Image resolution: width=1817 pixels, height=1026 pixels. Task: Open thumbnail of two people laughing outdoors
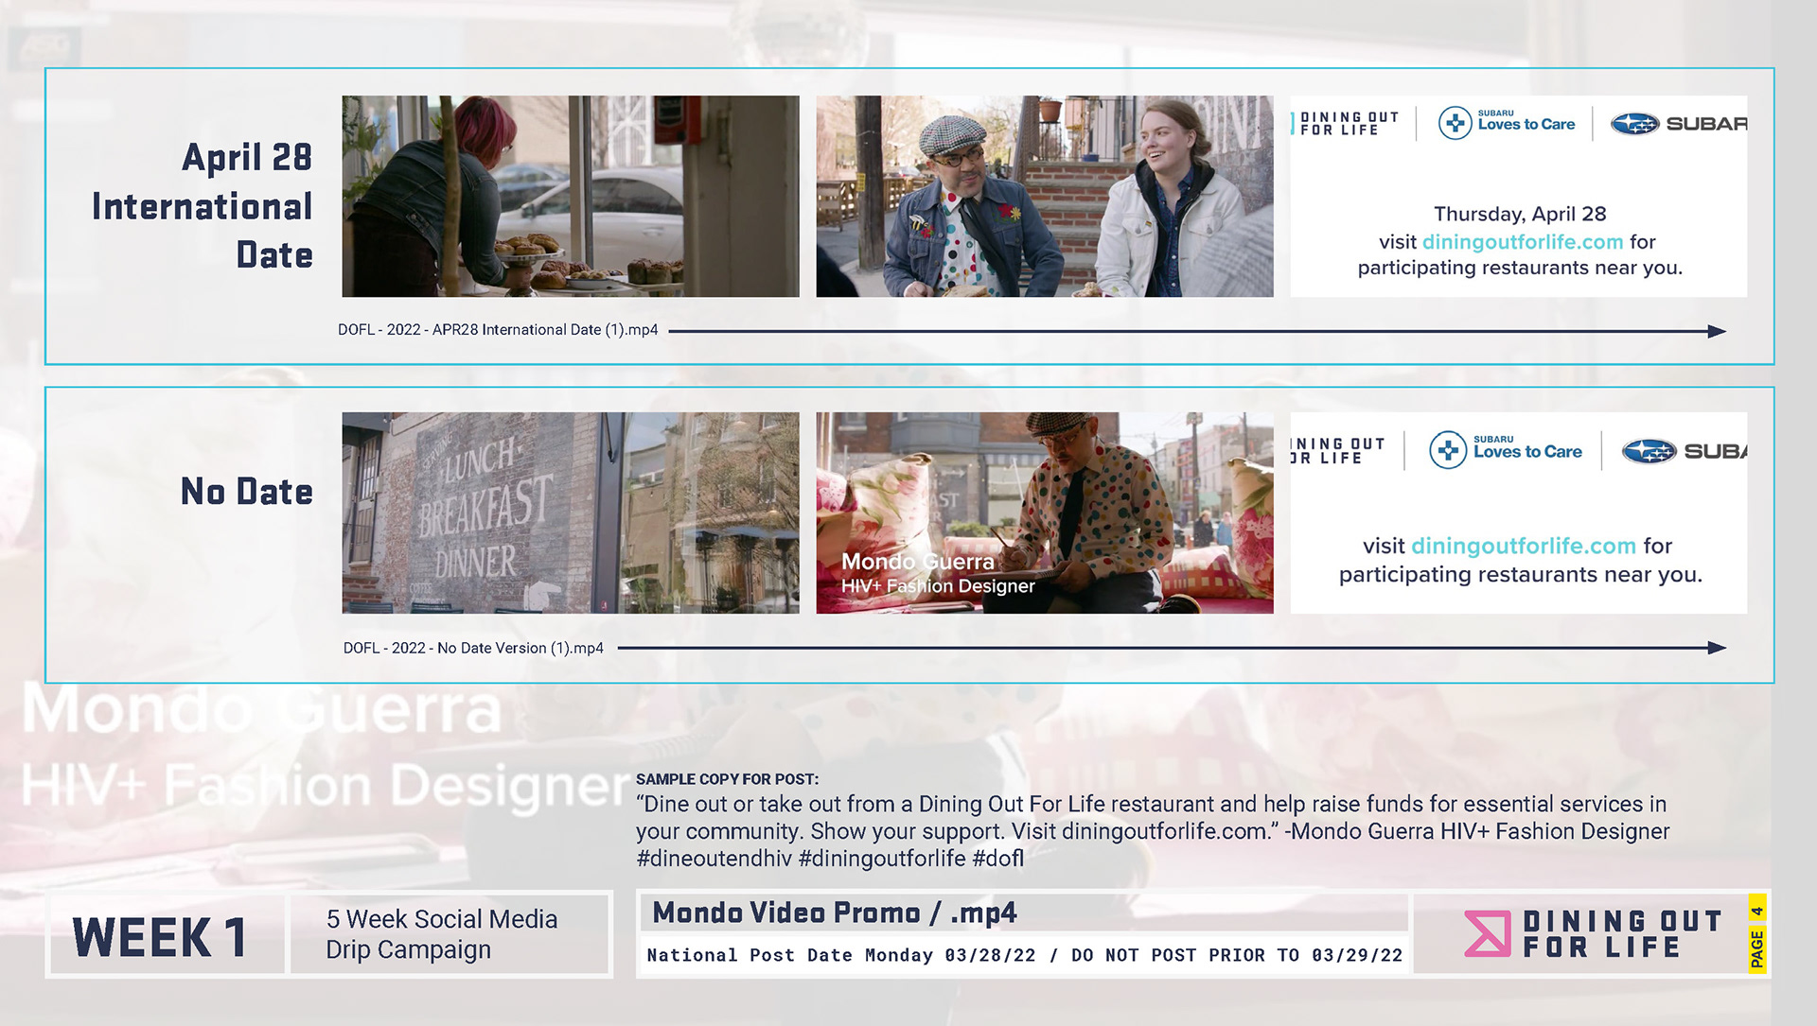coord(1044,196)
